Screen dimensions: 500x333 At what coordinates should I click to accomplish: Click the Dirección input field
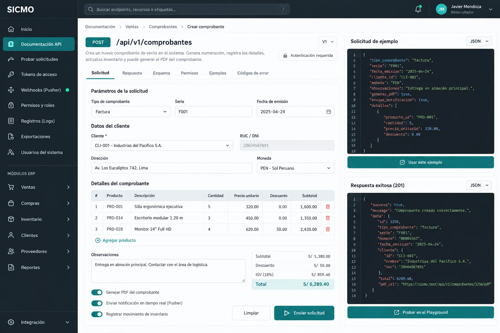172,168
